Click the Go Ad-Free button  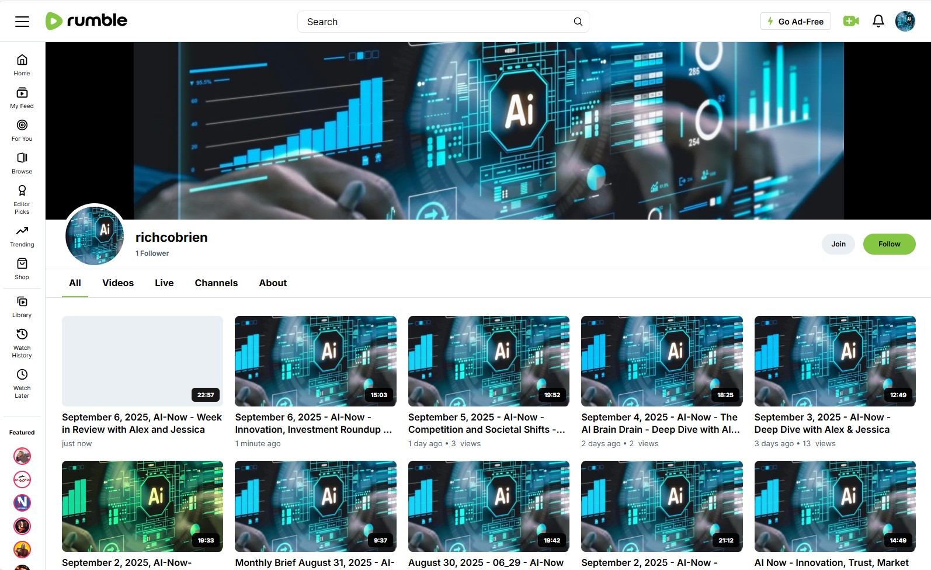[795, 22]
